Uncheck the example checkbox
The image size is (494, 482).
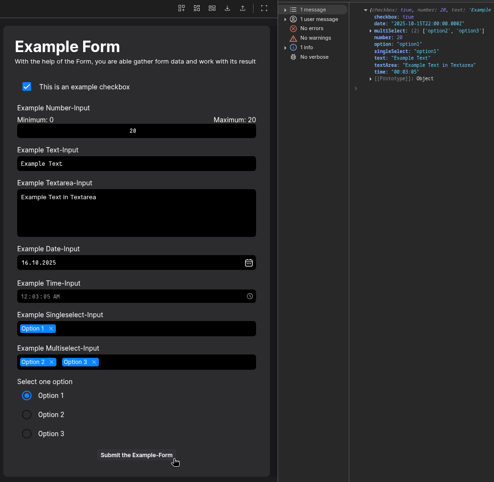coord(27,86)
